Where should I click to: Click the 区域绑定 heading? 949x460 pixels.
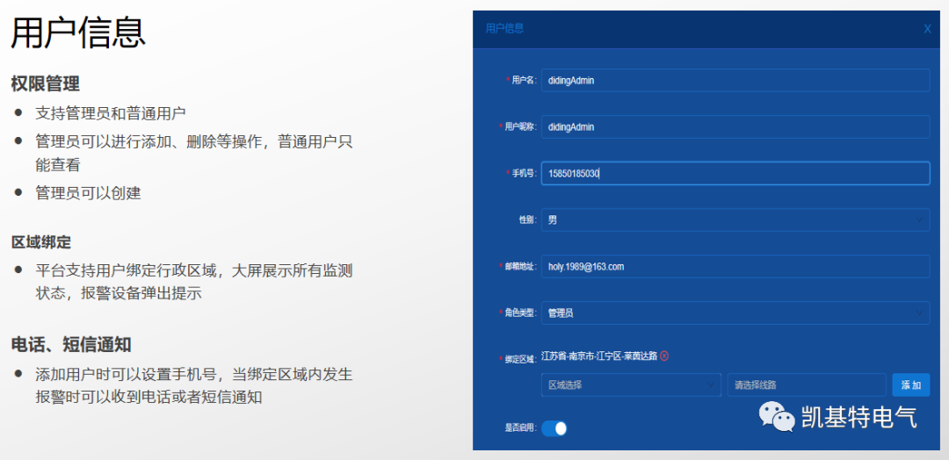point(41,242)
